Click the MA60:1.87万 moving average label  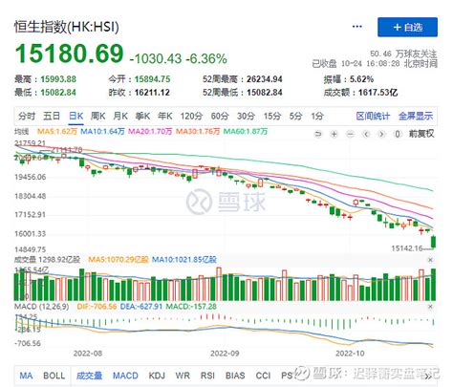246,131
